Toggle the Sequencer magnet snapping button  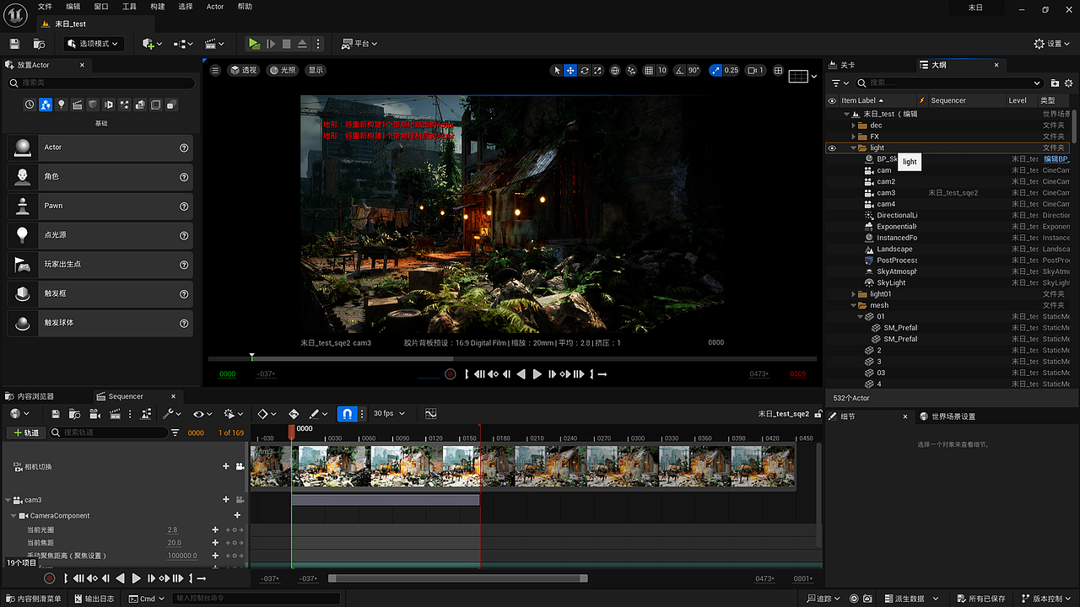[347, 414]
